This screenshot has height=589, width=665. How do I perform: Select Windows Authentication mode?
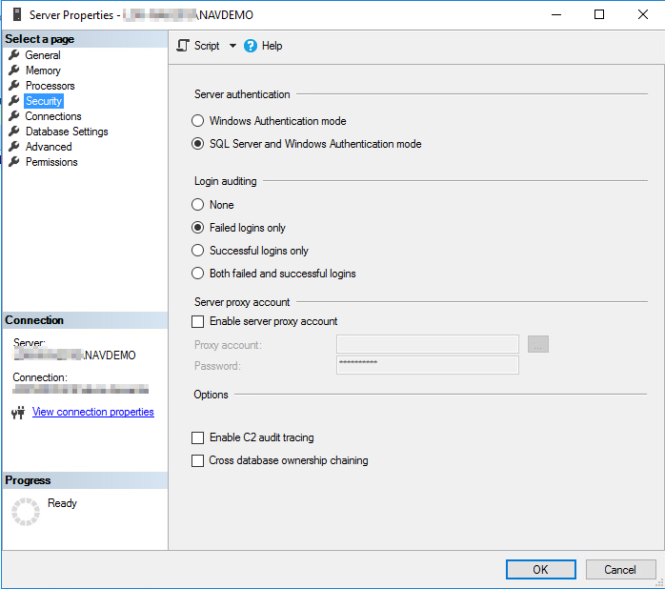(x=198, y=121)
